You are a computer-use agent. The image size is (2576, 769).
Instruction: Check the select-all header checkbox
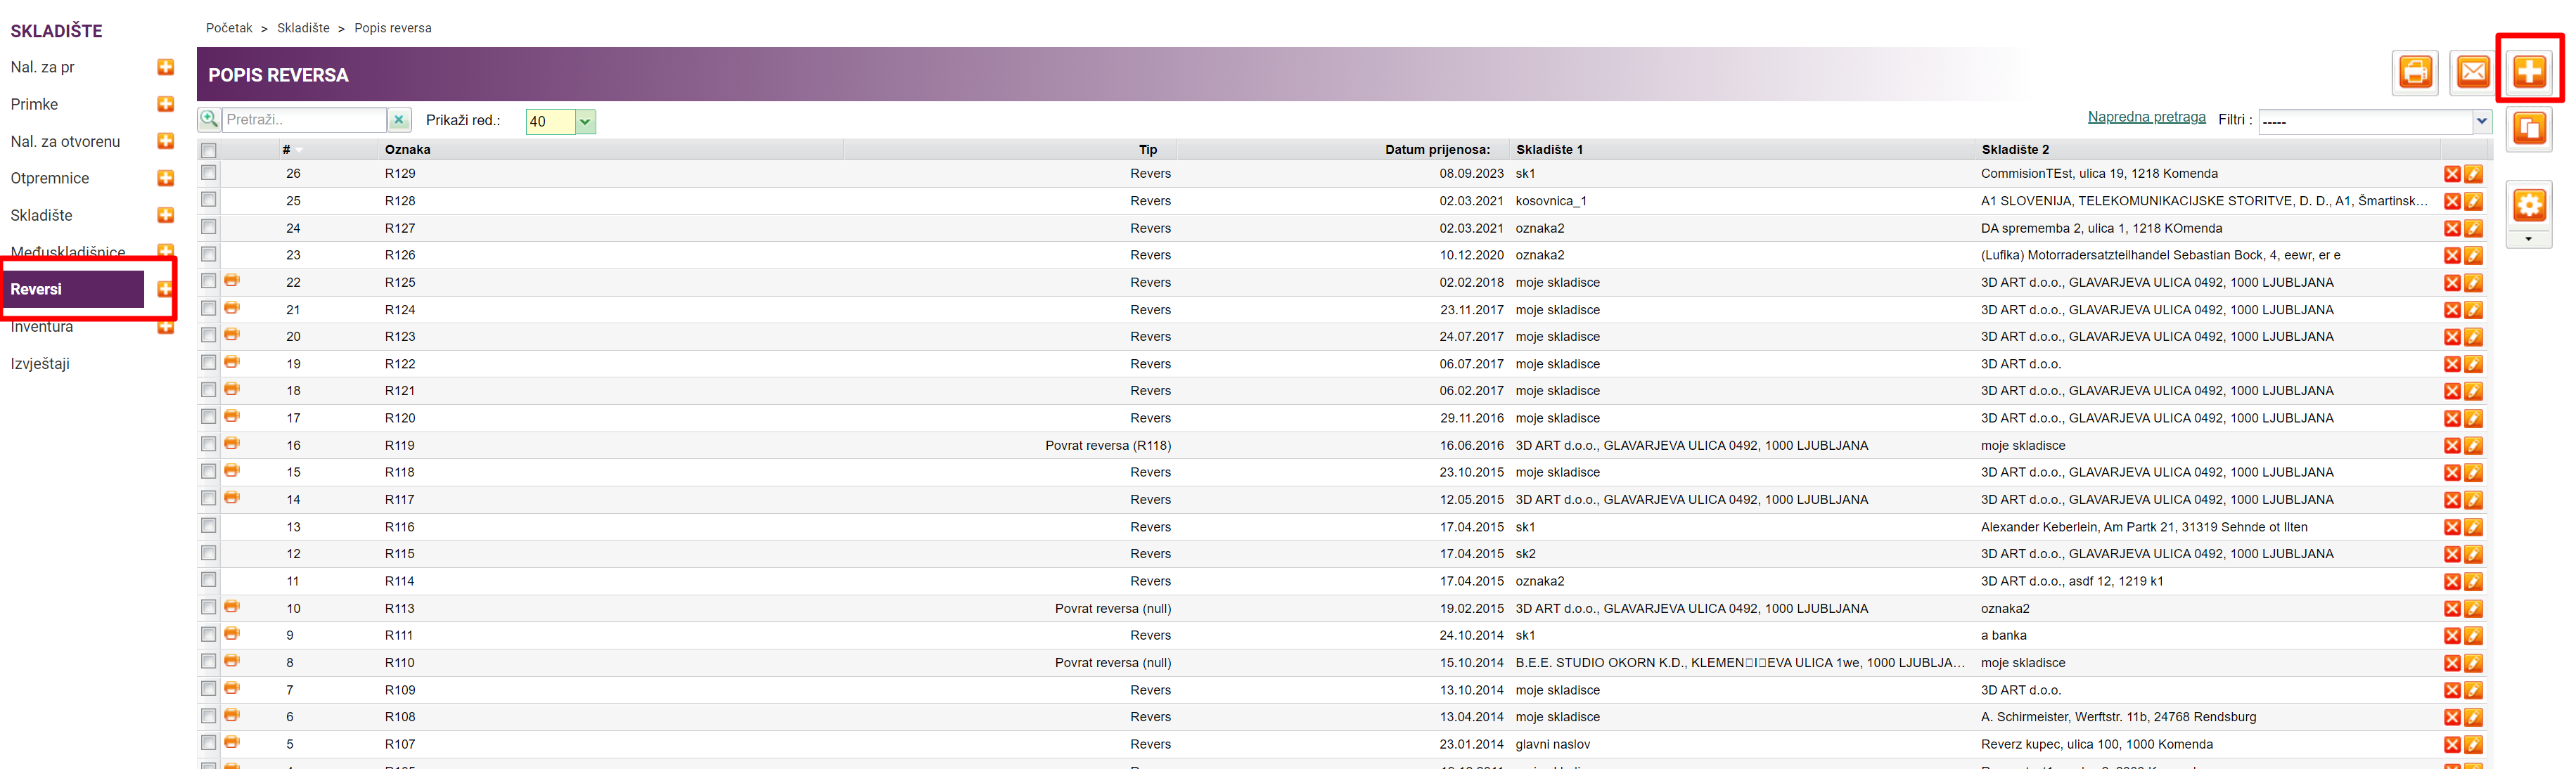click(209, 150)
